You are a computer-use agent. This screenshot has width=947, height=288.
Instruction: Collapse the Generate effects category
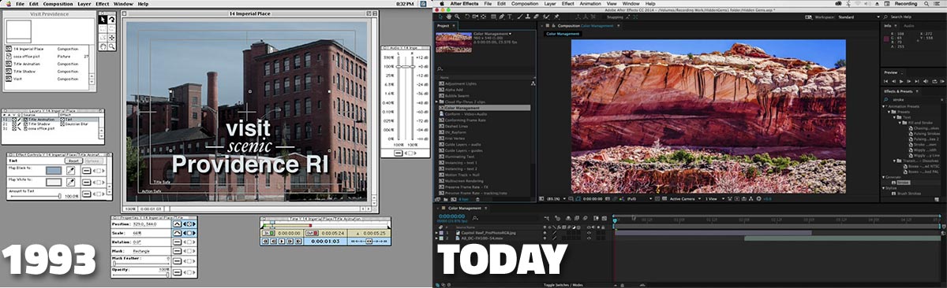pyautogui.click(x=884, y=177)
